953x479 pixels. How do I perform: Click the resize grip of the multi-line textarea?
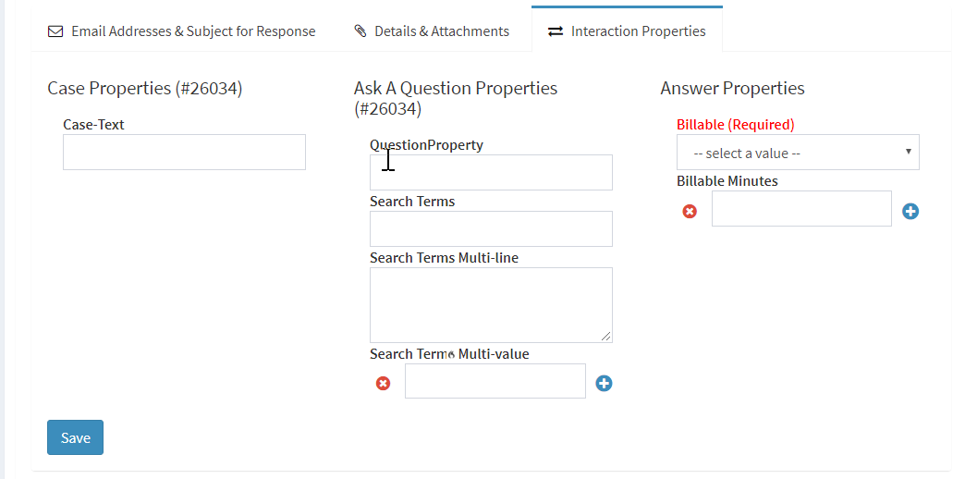pyautogui.click(x=606, y=337)
